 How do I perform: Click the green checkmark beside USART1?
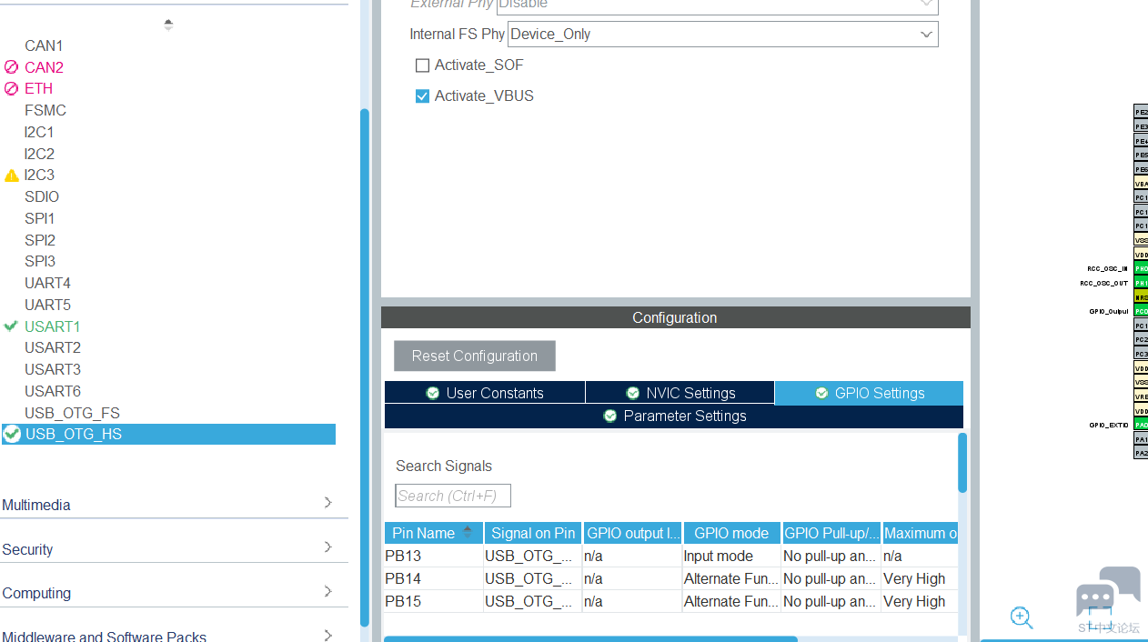pyautogui.click(x=11, y=326)
